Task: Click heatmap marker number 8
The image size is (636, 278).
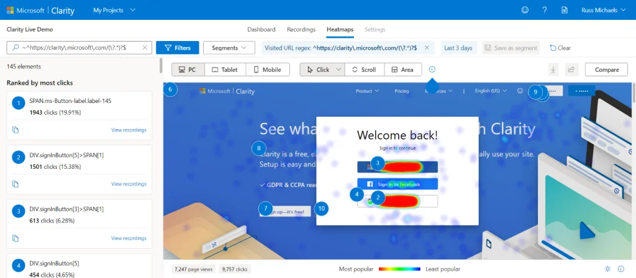Action: 259,148
